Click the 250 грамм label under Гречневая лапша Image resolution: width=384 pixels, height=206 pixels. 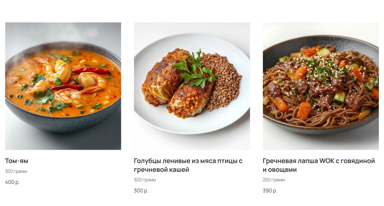coord(274,180)
